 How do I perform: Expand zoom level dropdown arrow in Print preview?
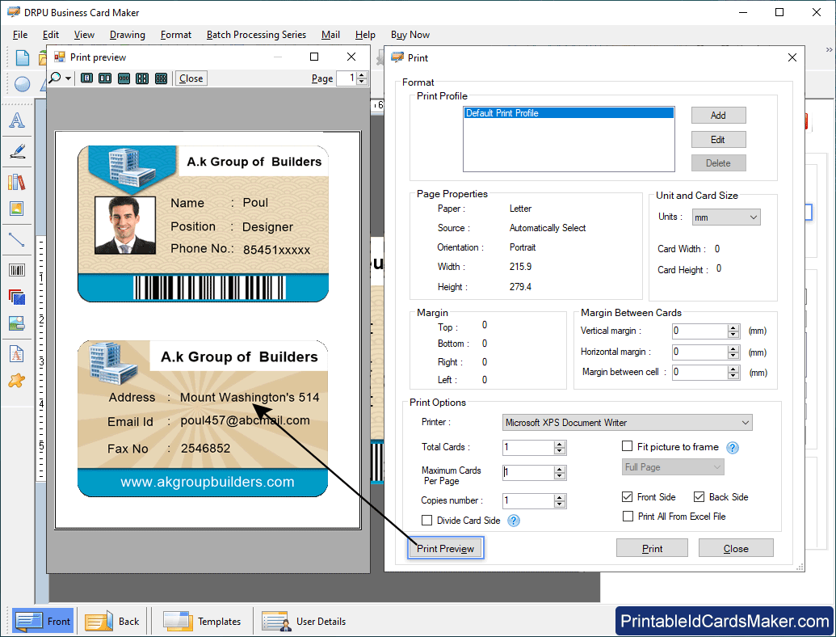[68, 79]
